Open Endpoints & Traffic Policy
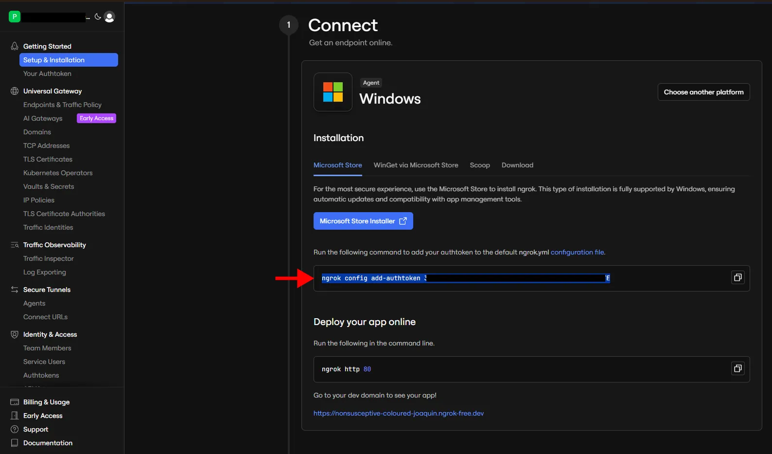Viewport: 772px width, 454px height. tap(62, 105)
